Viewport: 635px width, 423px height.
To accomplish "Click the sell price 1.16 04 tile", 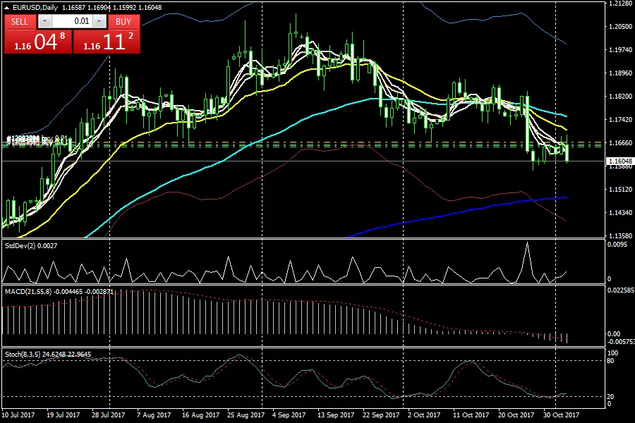I will tap(38, 42).
